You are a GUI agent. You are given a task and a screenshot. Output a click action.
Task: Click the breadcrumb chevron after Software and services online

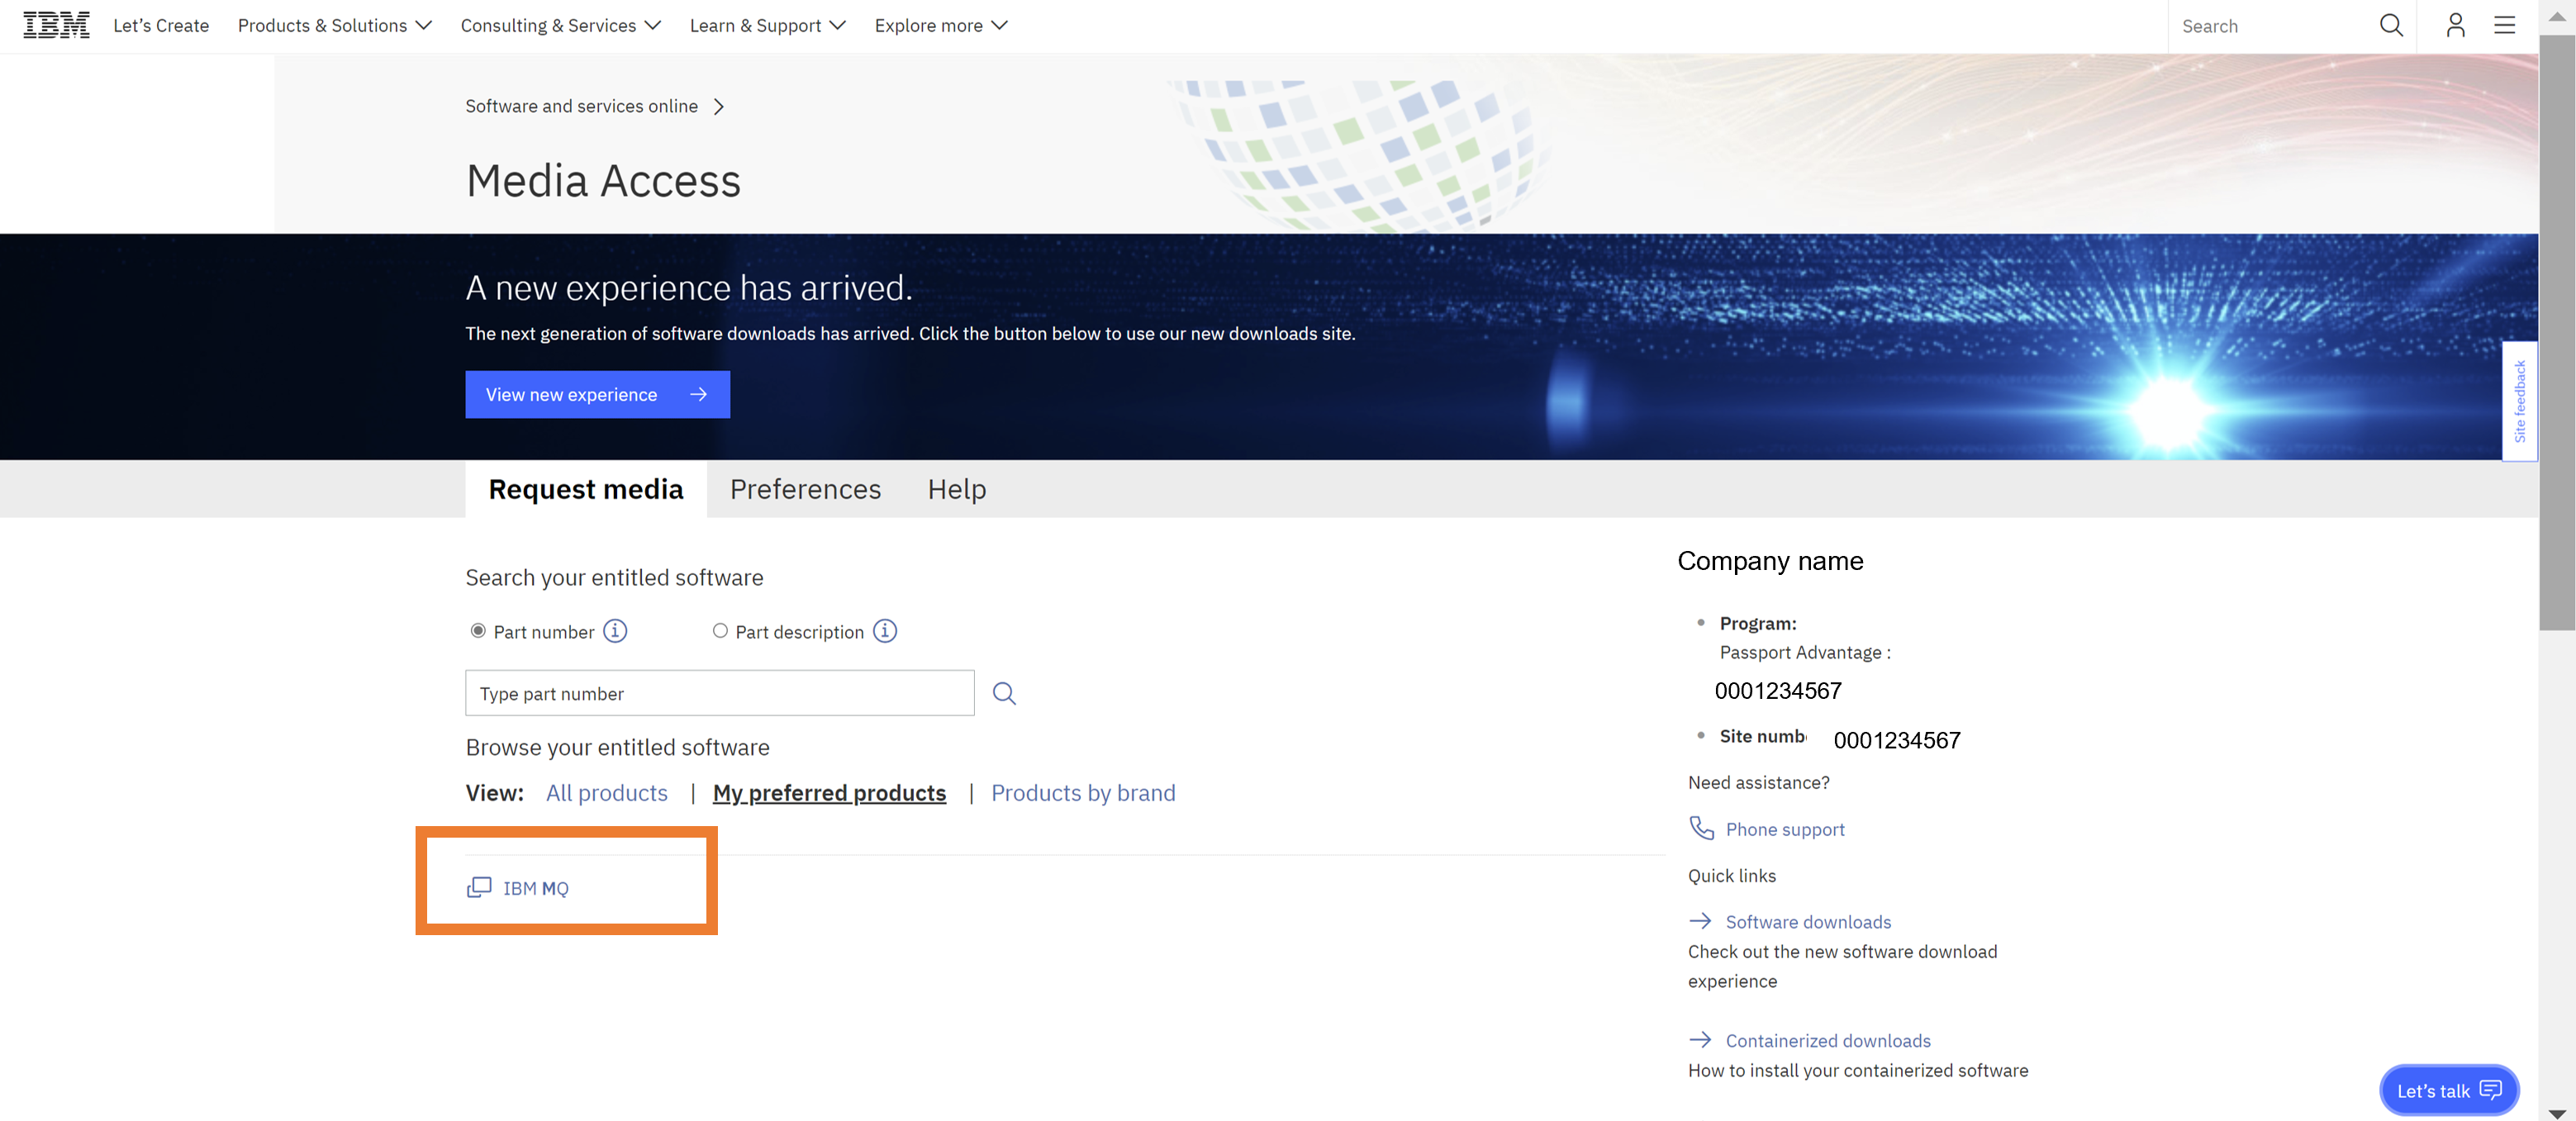718,106
